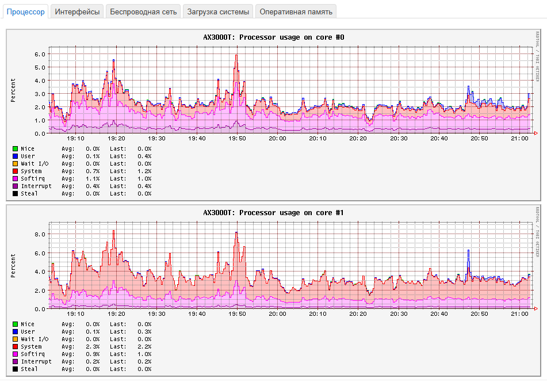The height and width of the screenshot is (390, 547).
Task: Select red System swatch in core #0 legend
Action: point(15,171)
